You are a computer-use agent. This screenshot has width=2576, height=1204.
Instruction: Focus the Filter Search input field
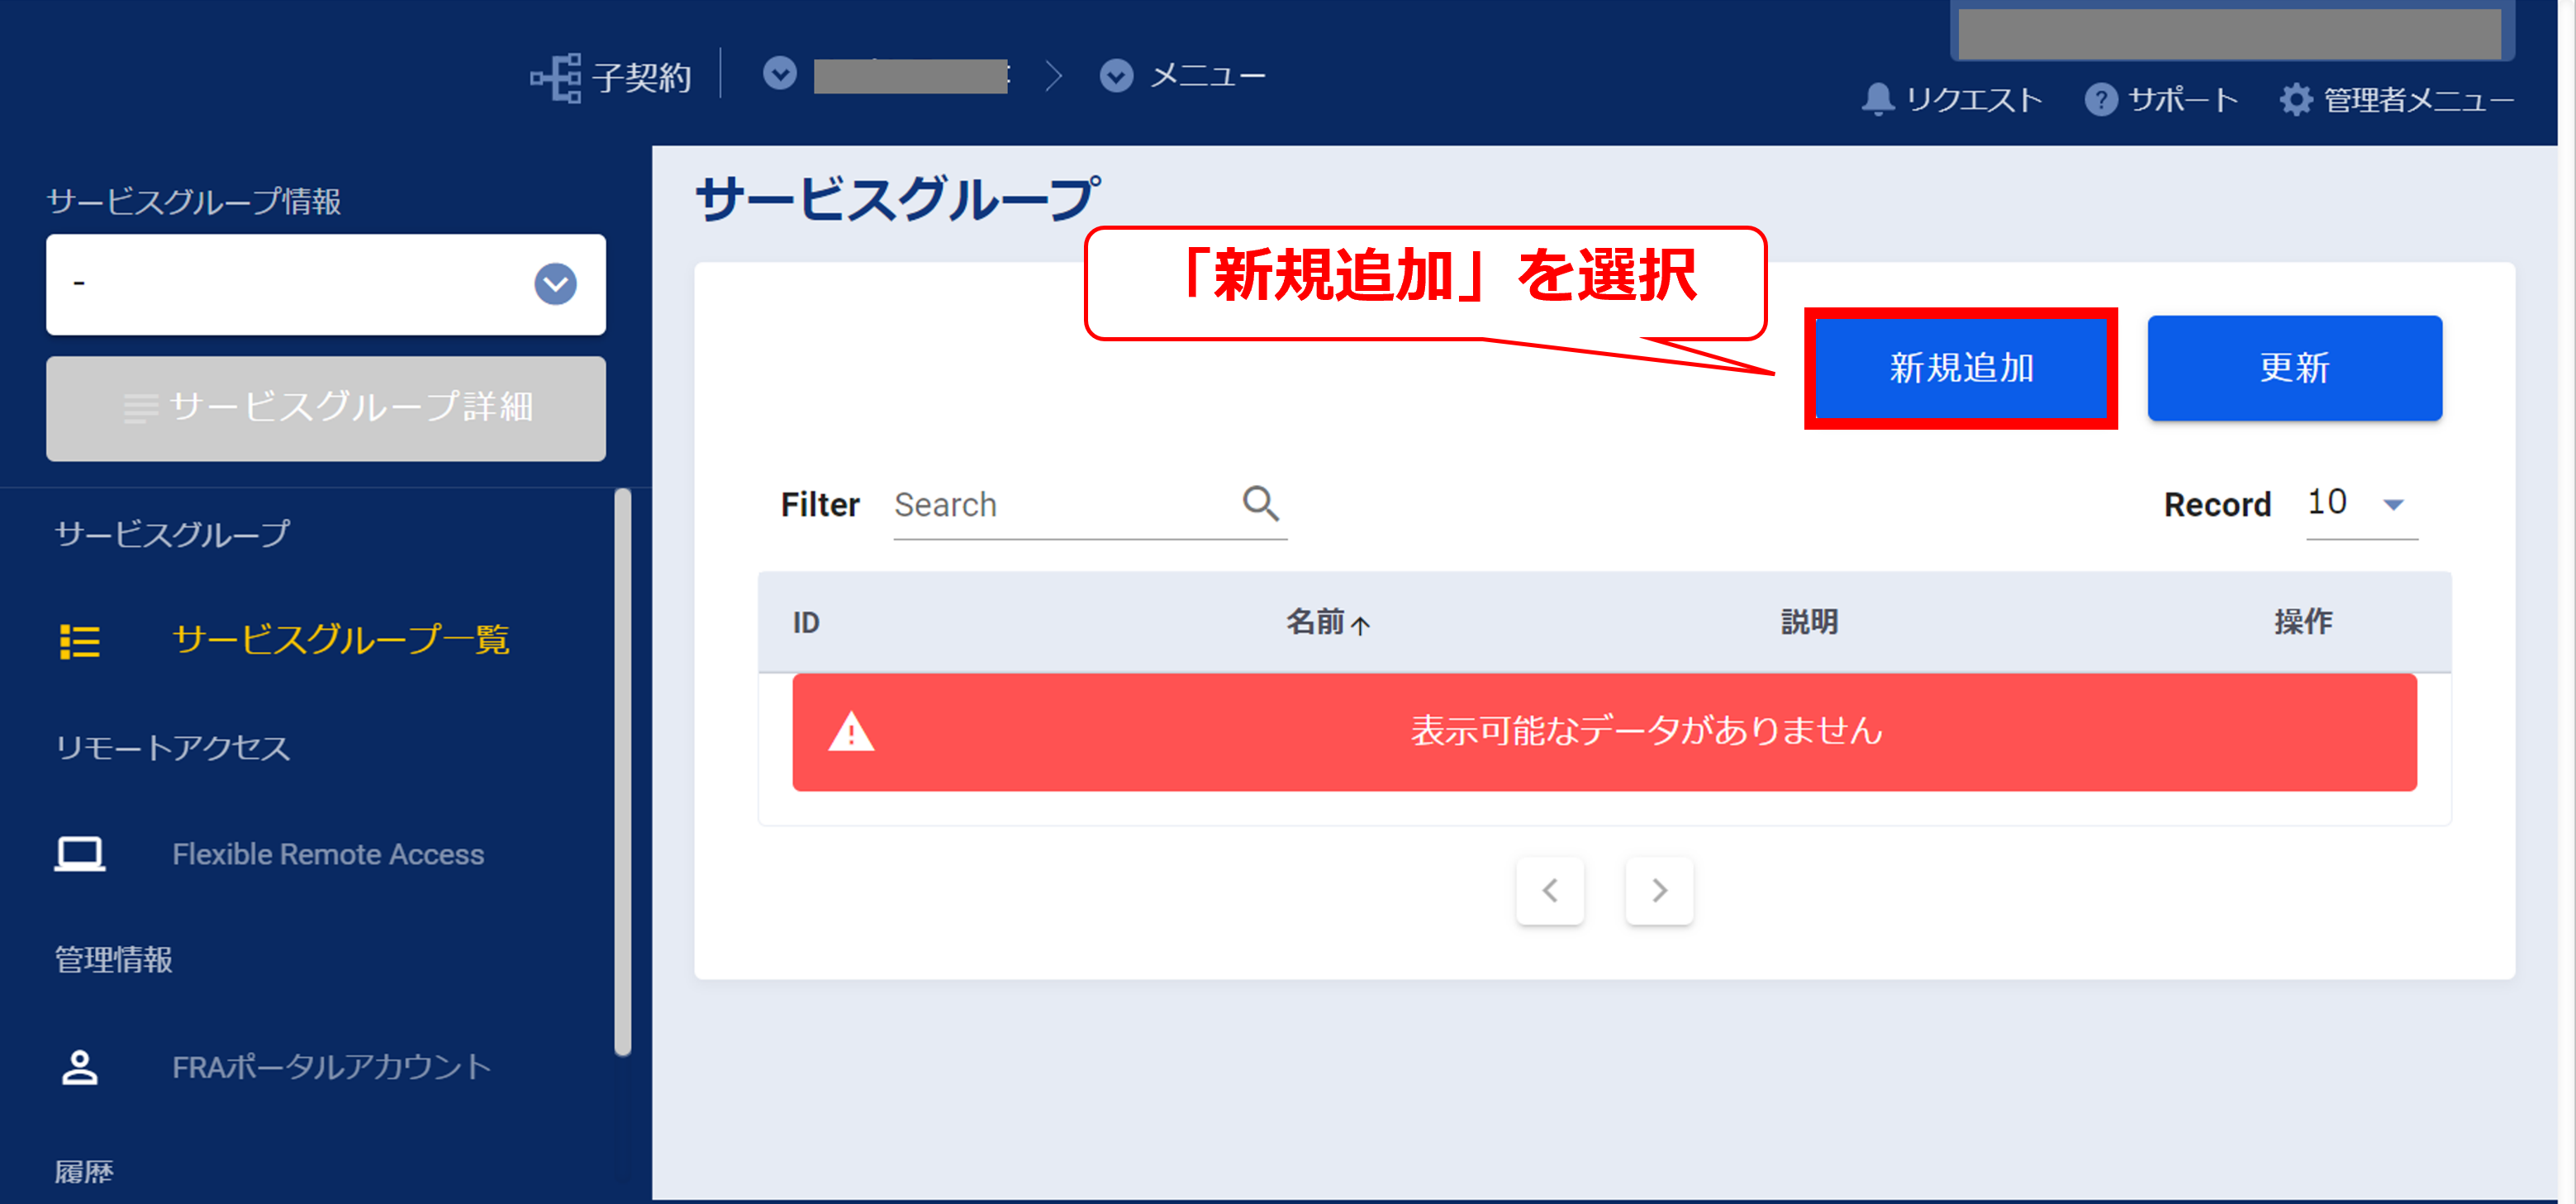tap(1060, 505)
